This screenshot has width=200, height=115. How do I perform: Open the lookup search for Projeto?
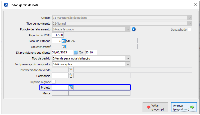tap(71, 88)
